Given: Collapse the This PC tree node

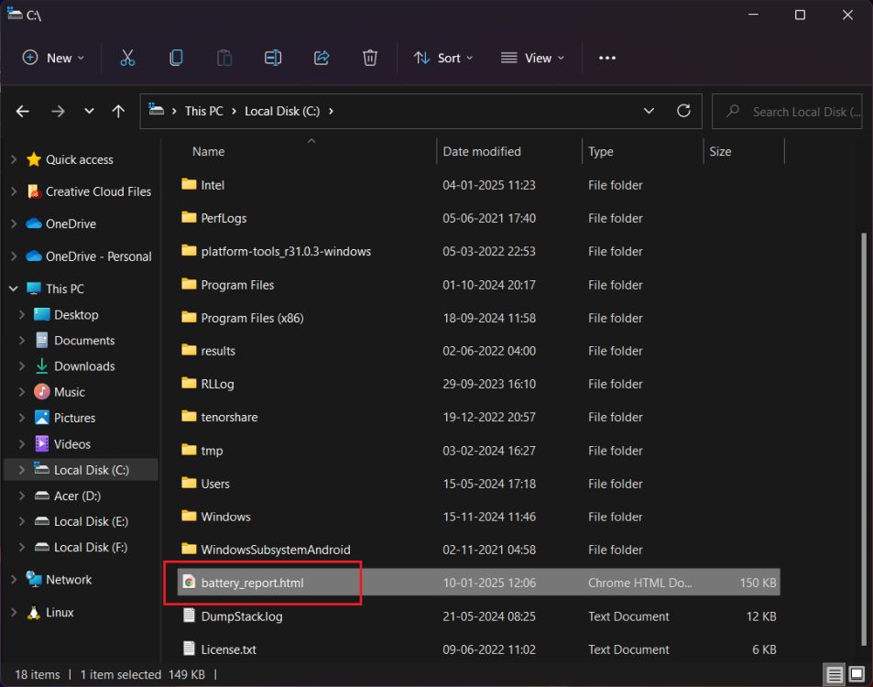Looking at the screenshot, I should [12, 289].
